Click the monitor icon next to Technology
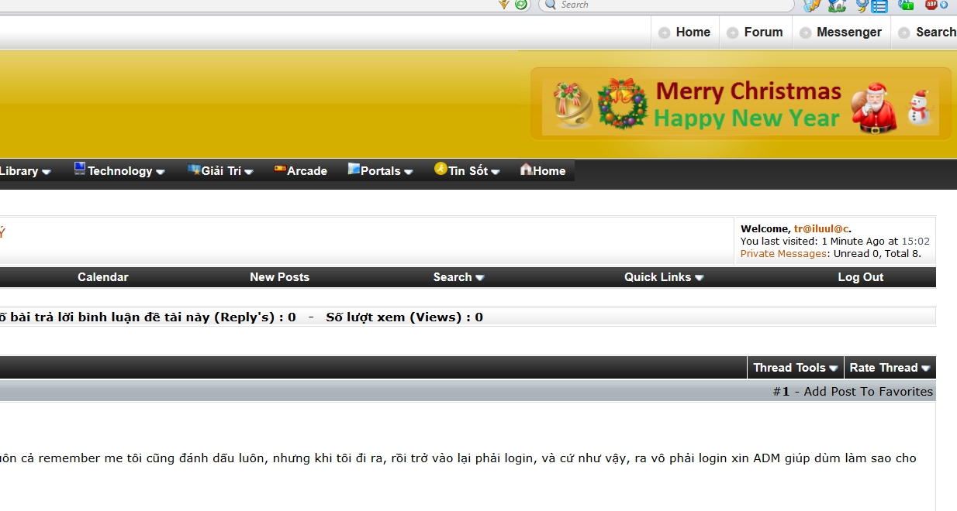Screen dimensions: 957x511 80,169
